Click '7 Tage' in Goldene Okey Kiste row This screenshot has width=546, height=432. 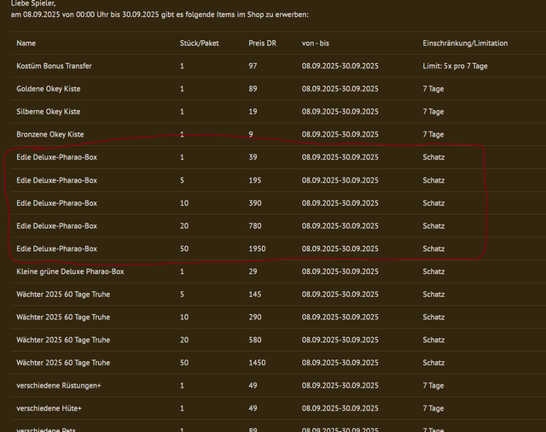(433, 89)
